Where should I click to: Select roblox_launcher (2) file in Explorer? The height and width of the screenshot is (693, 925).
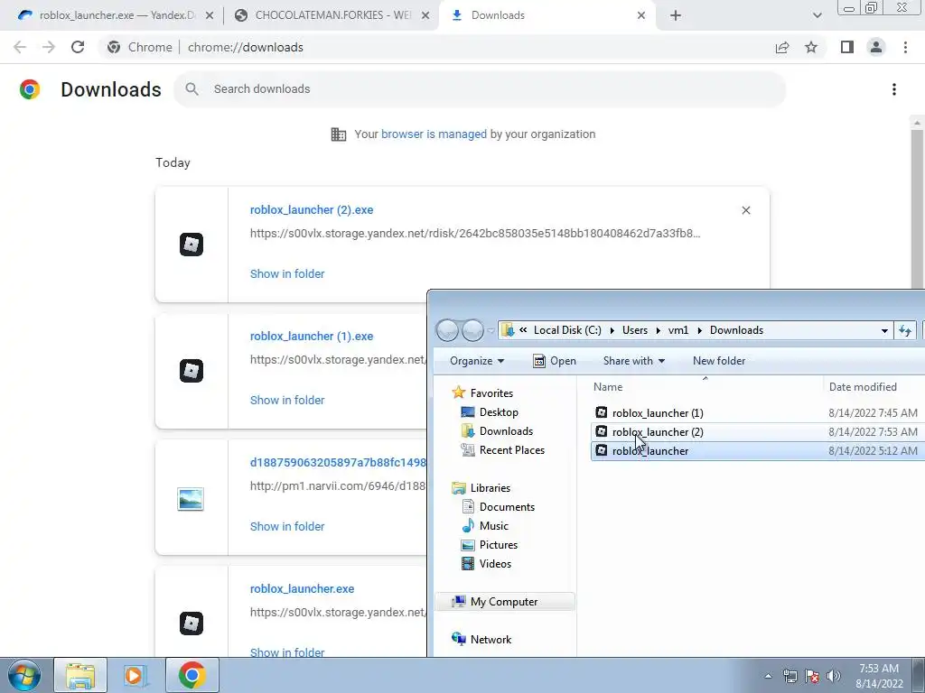[x=658, y=432]
